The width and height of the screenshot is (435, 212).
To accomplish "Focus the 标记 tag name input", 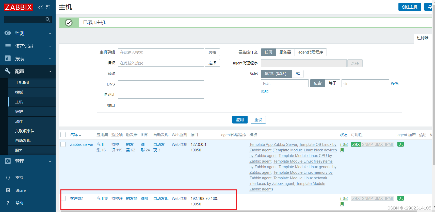I will pyautogui.click(x=285, y=83).
